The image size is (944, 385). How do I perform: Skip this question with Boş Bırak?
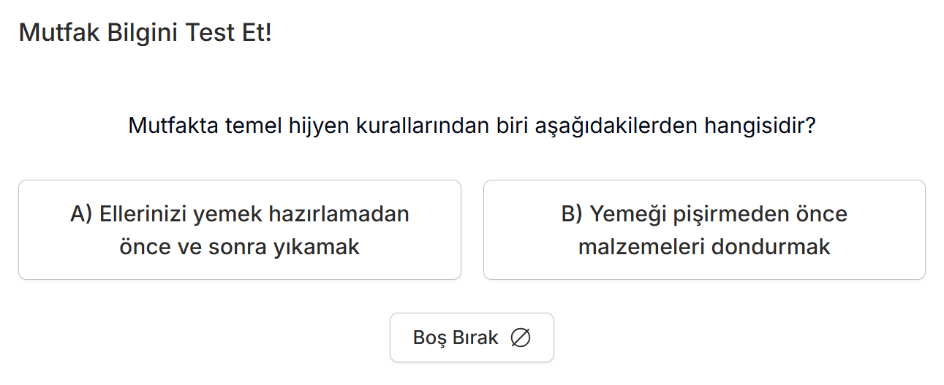tap(471, 338)
